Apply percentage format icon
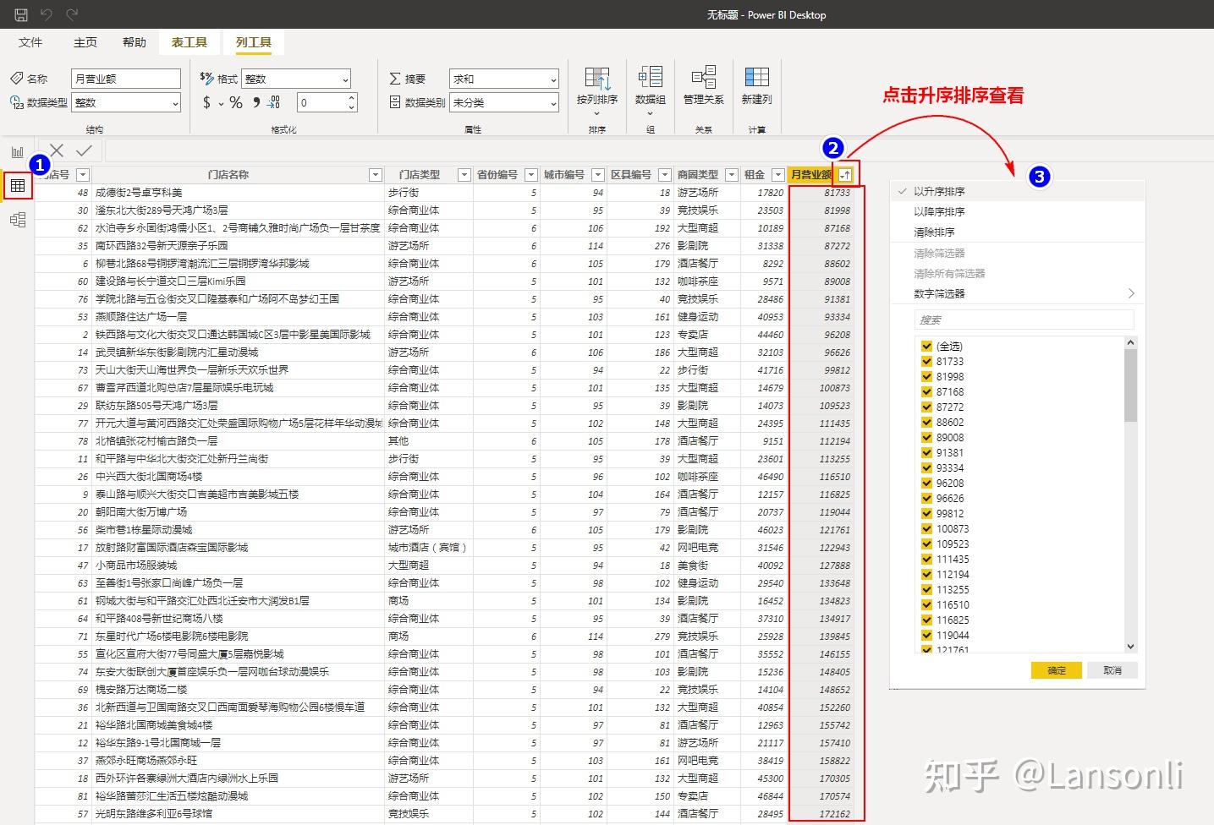Image resolution: width=1214 pixels, height=825 pixels. click(236, 102)
